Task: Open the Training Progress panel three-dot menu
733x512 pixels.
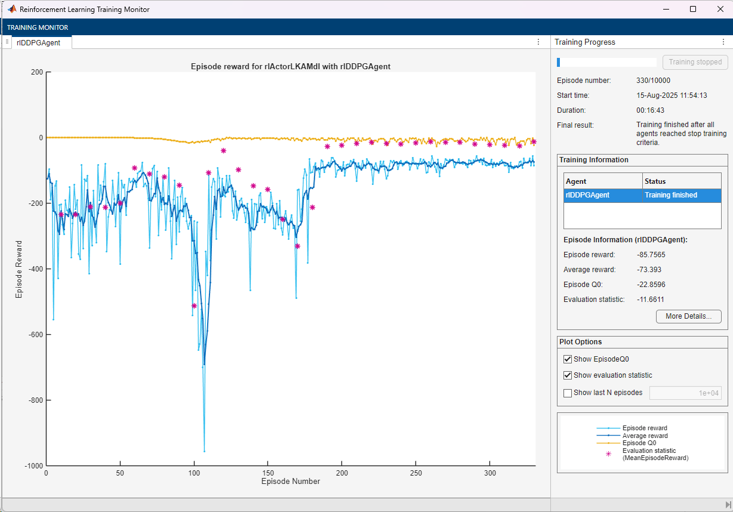Action: click(723, 42)
